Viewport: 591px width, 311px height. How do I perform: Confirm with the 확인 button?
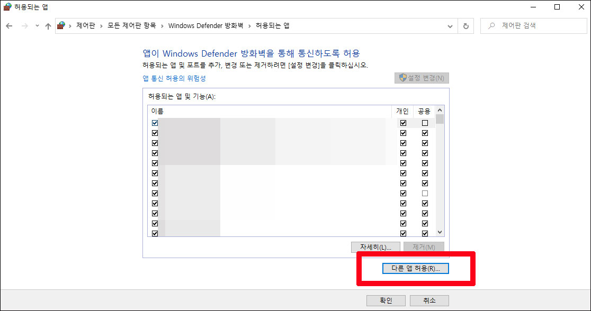(x=386, y=300)
